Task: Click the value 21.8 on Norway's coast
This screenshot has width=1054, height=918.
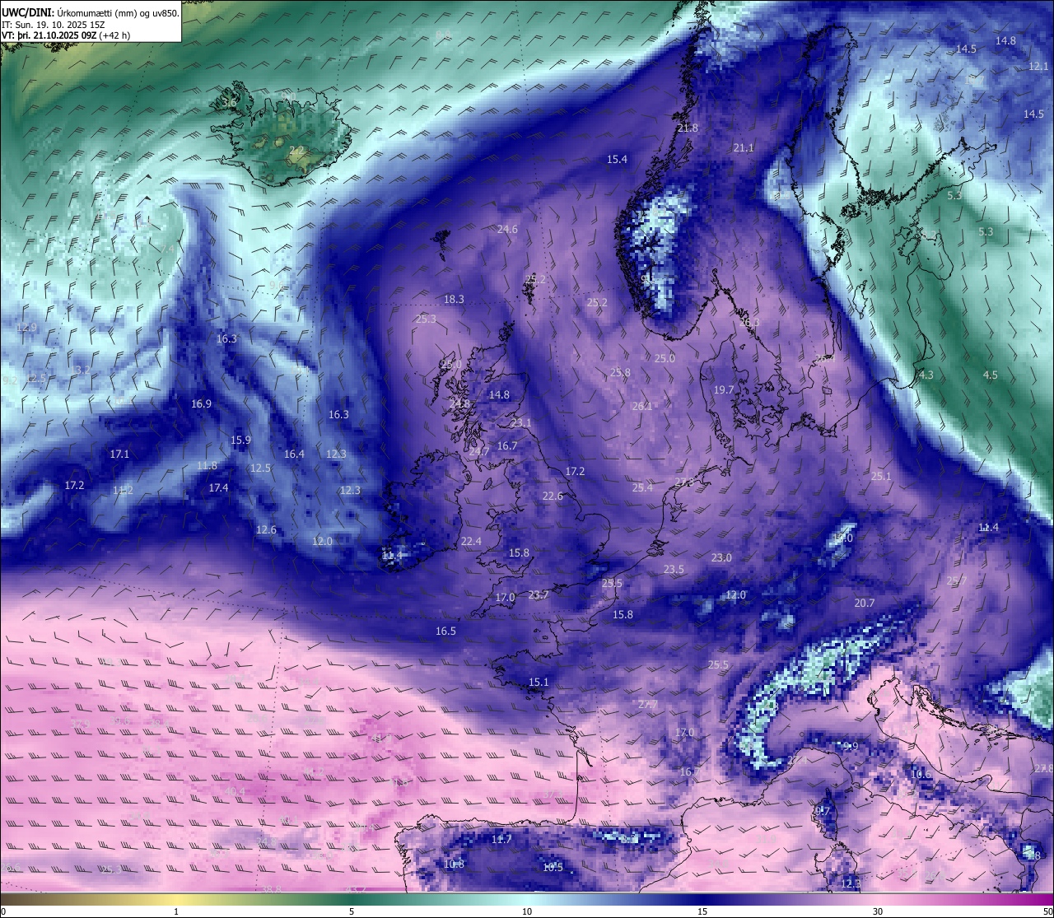Action: 688,128
